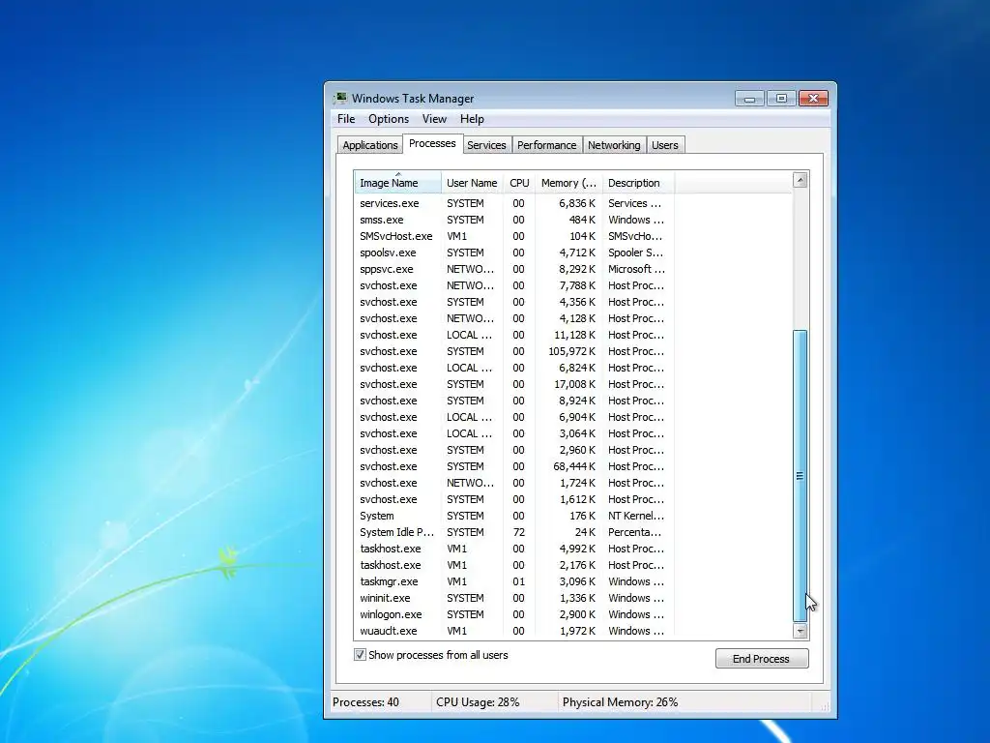The width and height of the screenshot is (990, 743).
Task: Sort by Description column header
Action: click(638, 183)
